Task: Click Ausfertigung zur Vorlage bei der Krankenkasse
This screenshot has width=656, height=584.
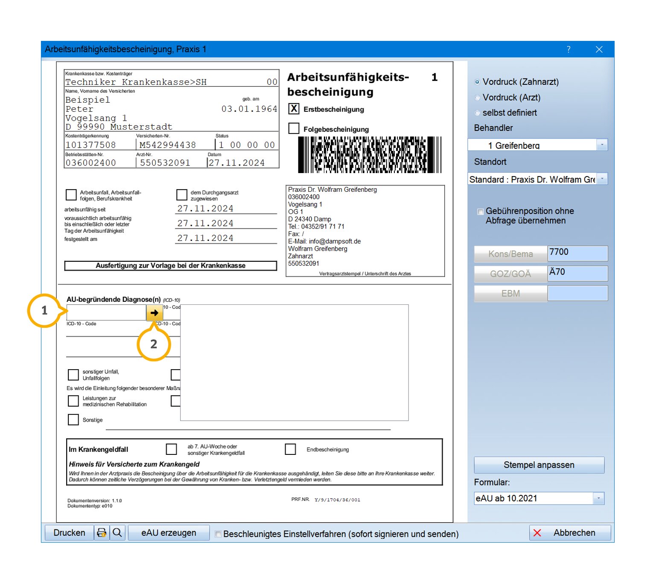Action: click(171, 266)
